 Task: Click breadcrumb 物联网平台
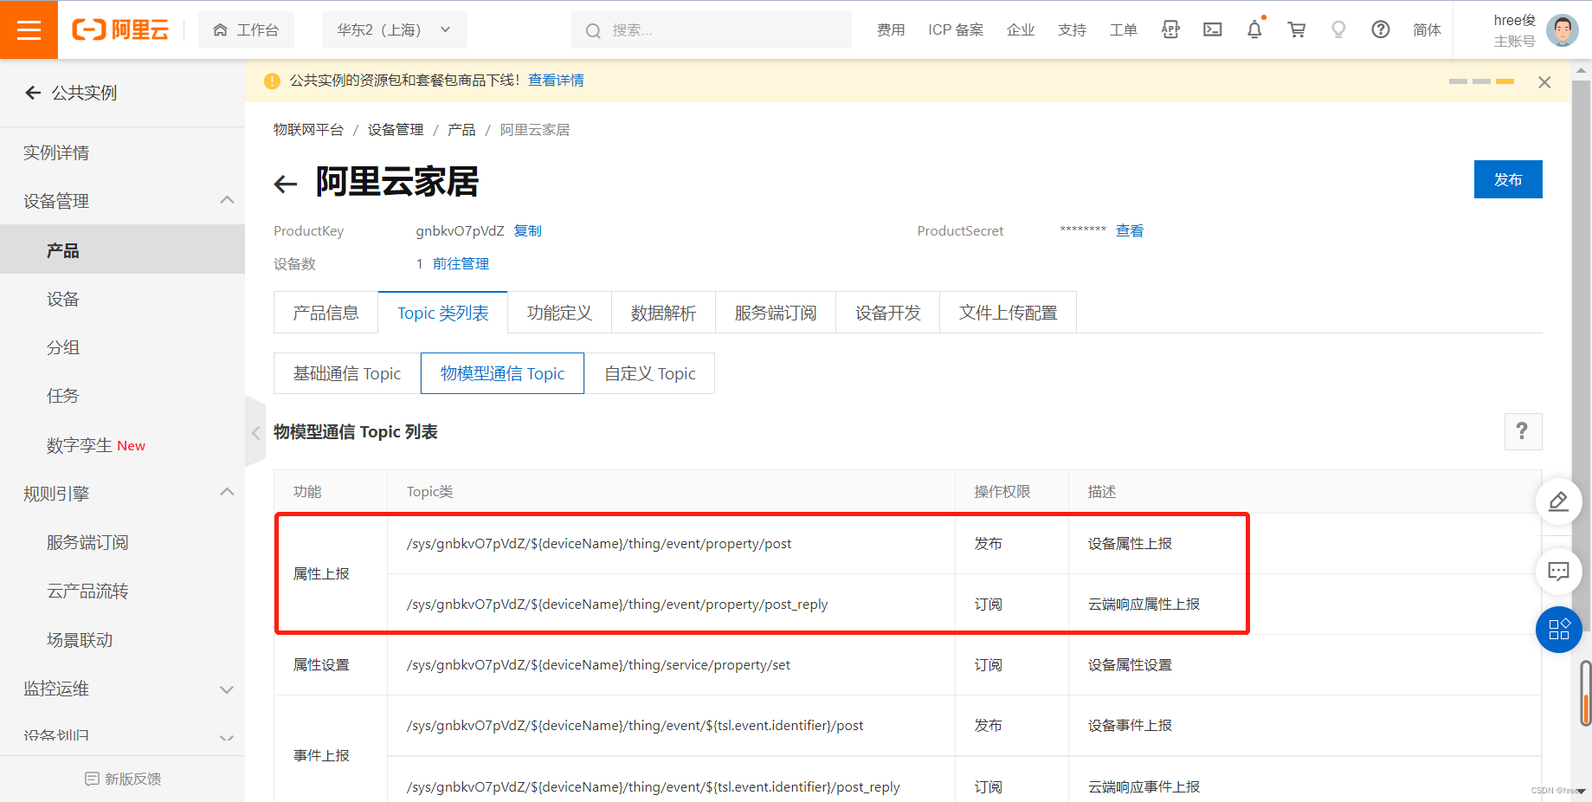pos(308,130)
